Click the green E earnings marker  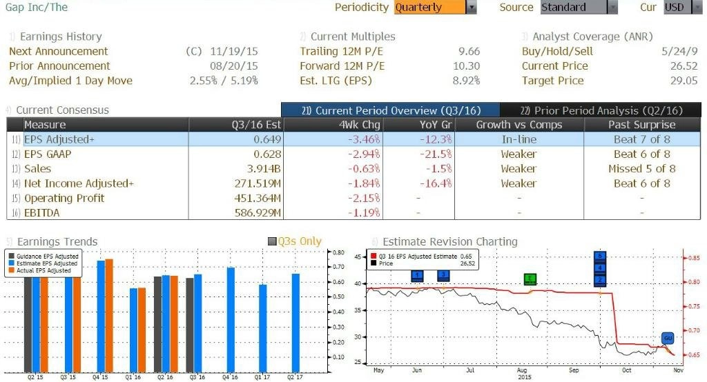(530, 279)
